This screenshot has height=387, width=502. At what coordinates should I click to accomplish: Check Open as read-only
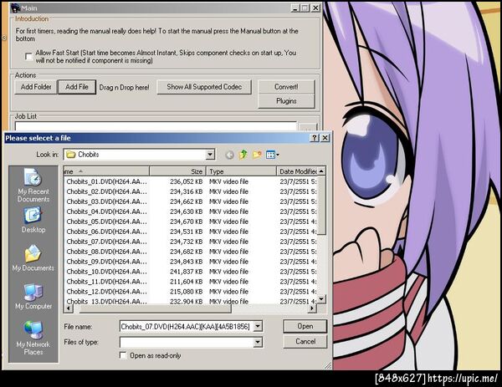click(123, 355)
